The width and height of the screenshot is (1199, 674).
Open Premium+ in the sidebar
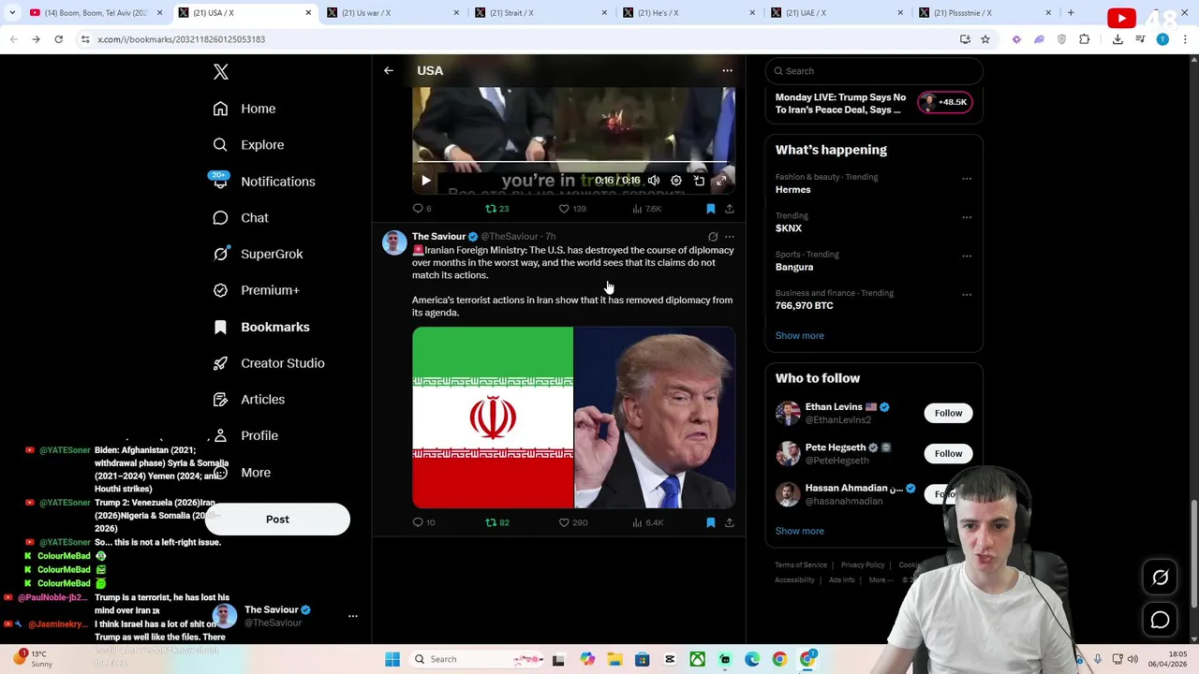click(256, 290)
